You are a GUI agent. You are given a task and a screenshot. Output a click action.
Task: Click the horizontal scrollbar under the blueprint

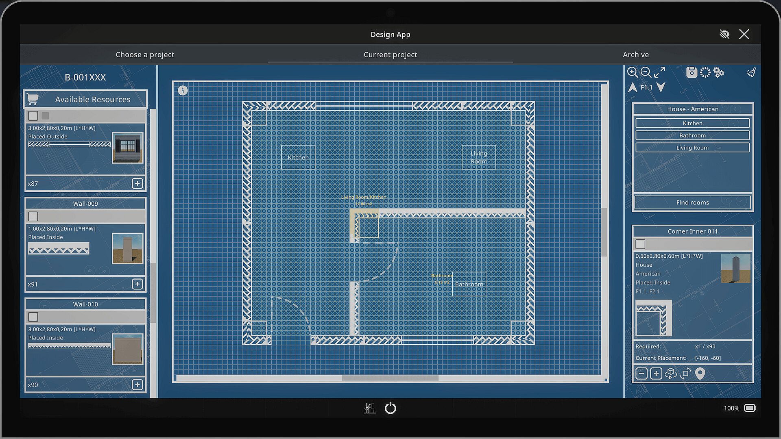click(390, 378)
